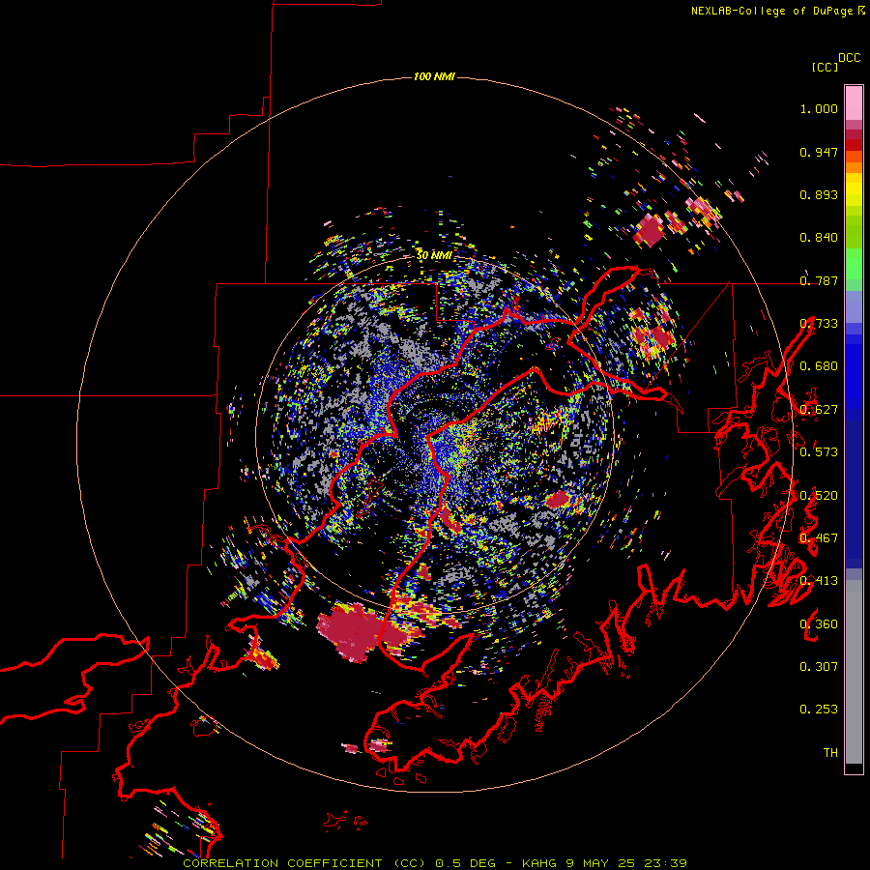Click the [CC] label above the color scale
870x870 pixels.
825,67
